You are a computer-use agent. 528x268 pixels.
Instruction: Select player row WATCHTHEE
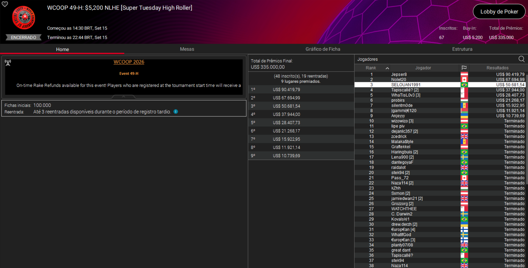click(440, 209)
